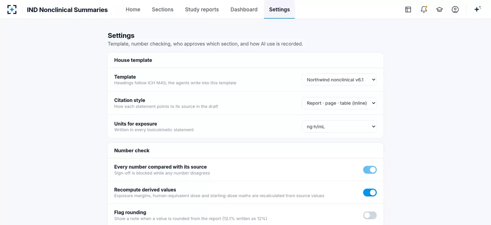Click 'How each statement points' description
The width and height of the screenshot is (491, 225).
[166, 106]
